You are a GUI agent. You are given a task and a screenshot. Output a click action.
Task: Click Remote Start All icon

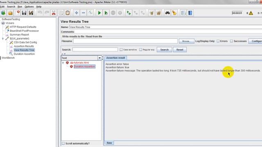point(129,13)
